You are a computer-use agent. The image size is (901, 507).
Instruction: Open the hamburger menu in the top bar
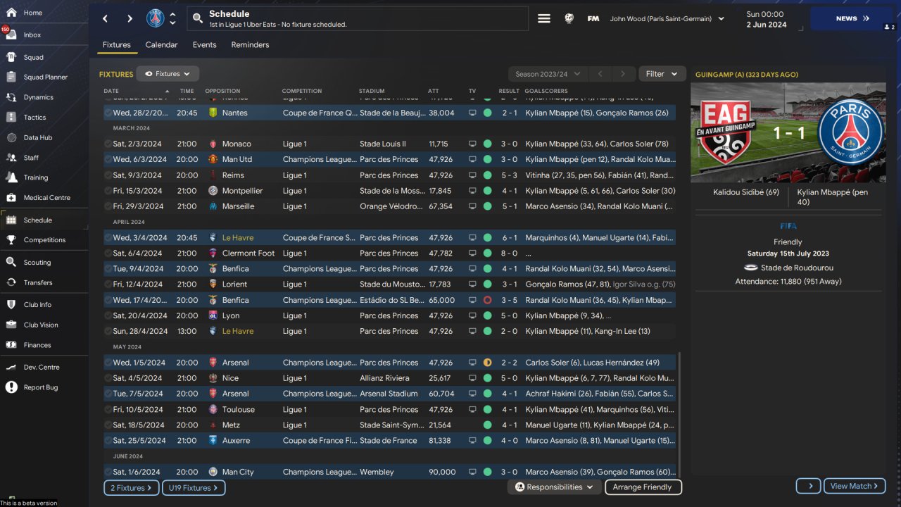pyautogui.click(x=544, y=19)
